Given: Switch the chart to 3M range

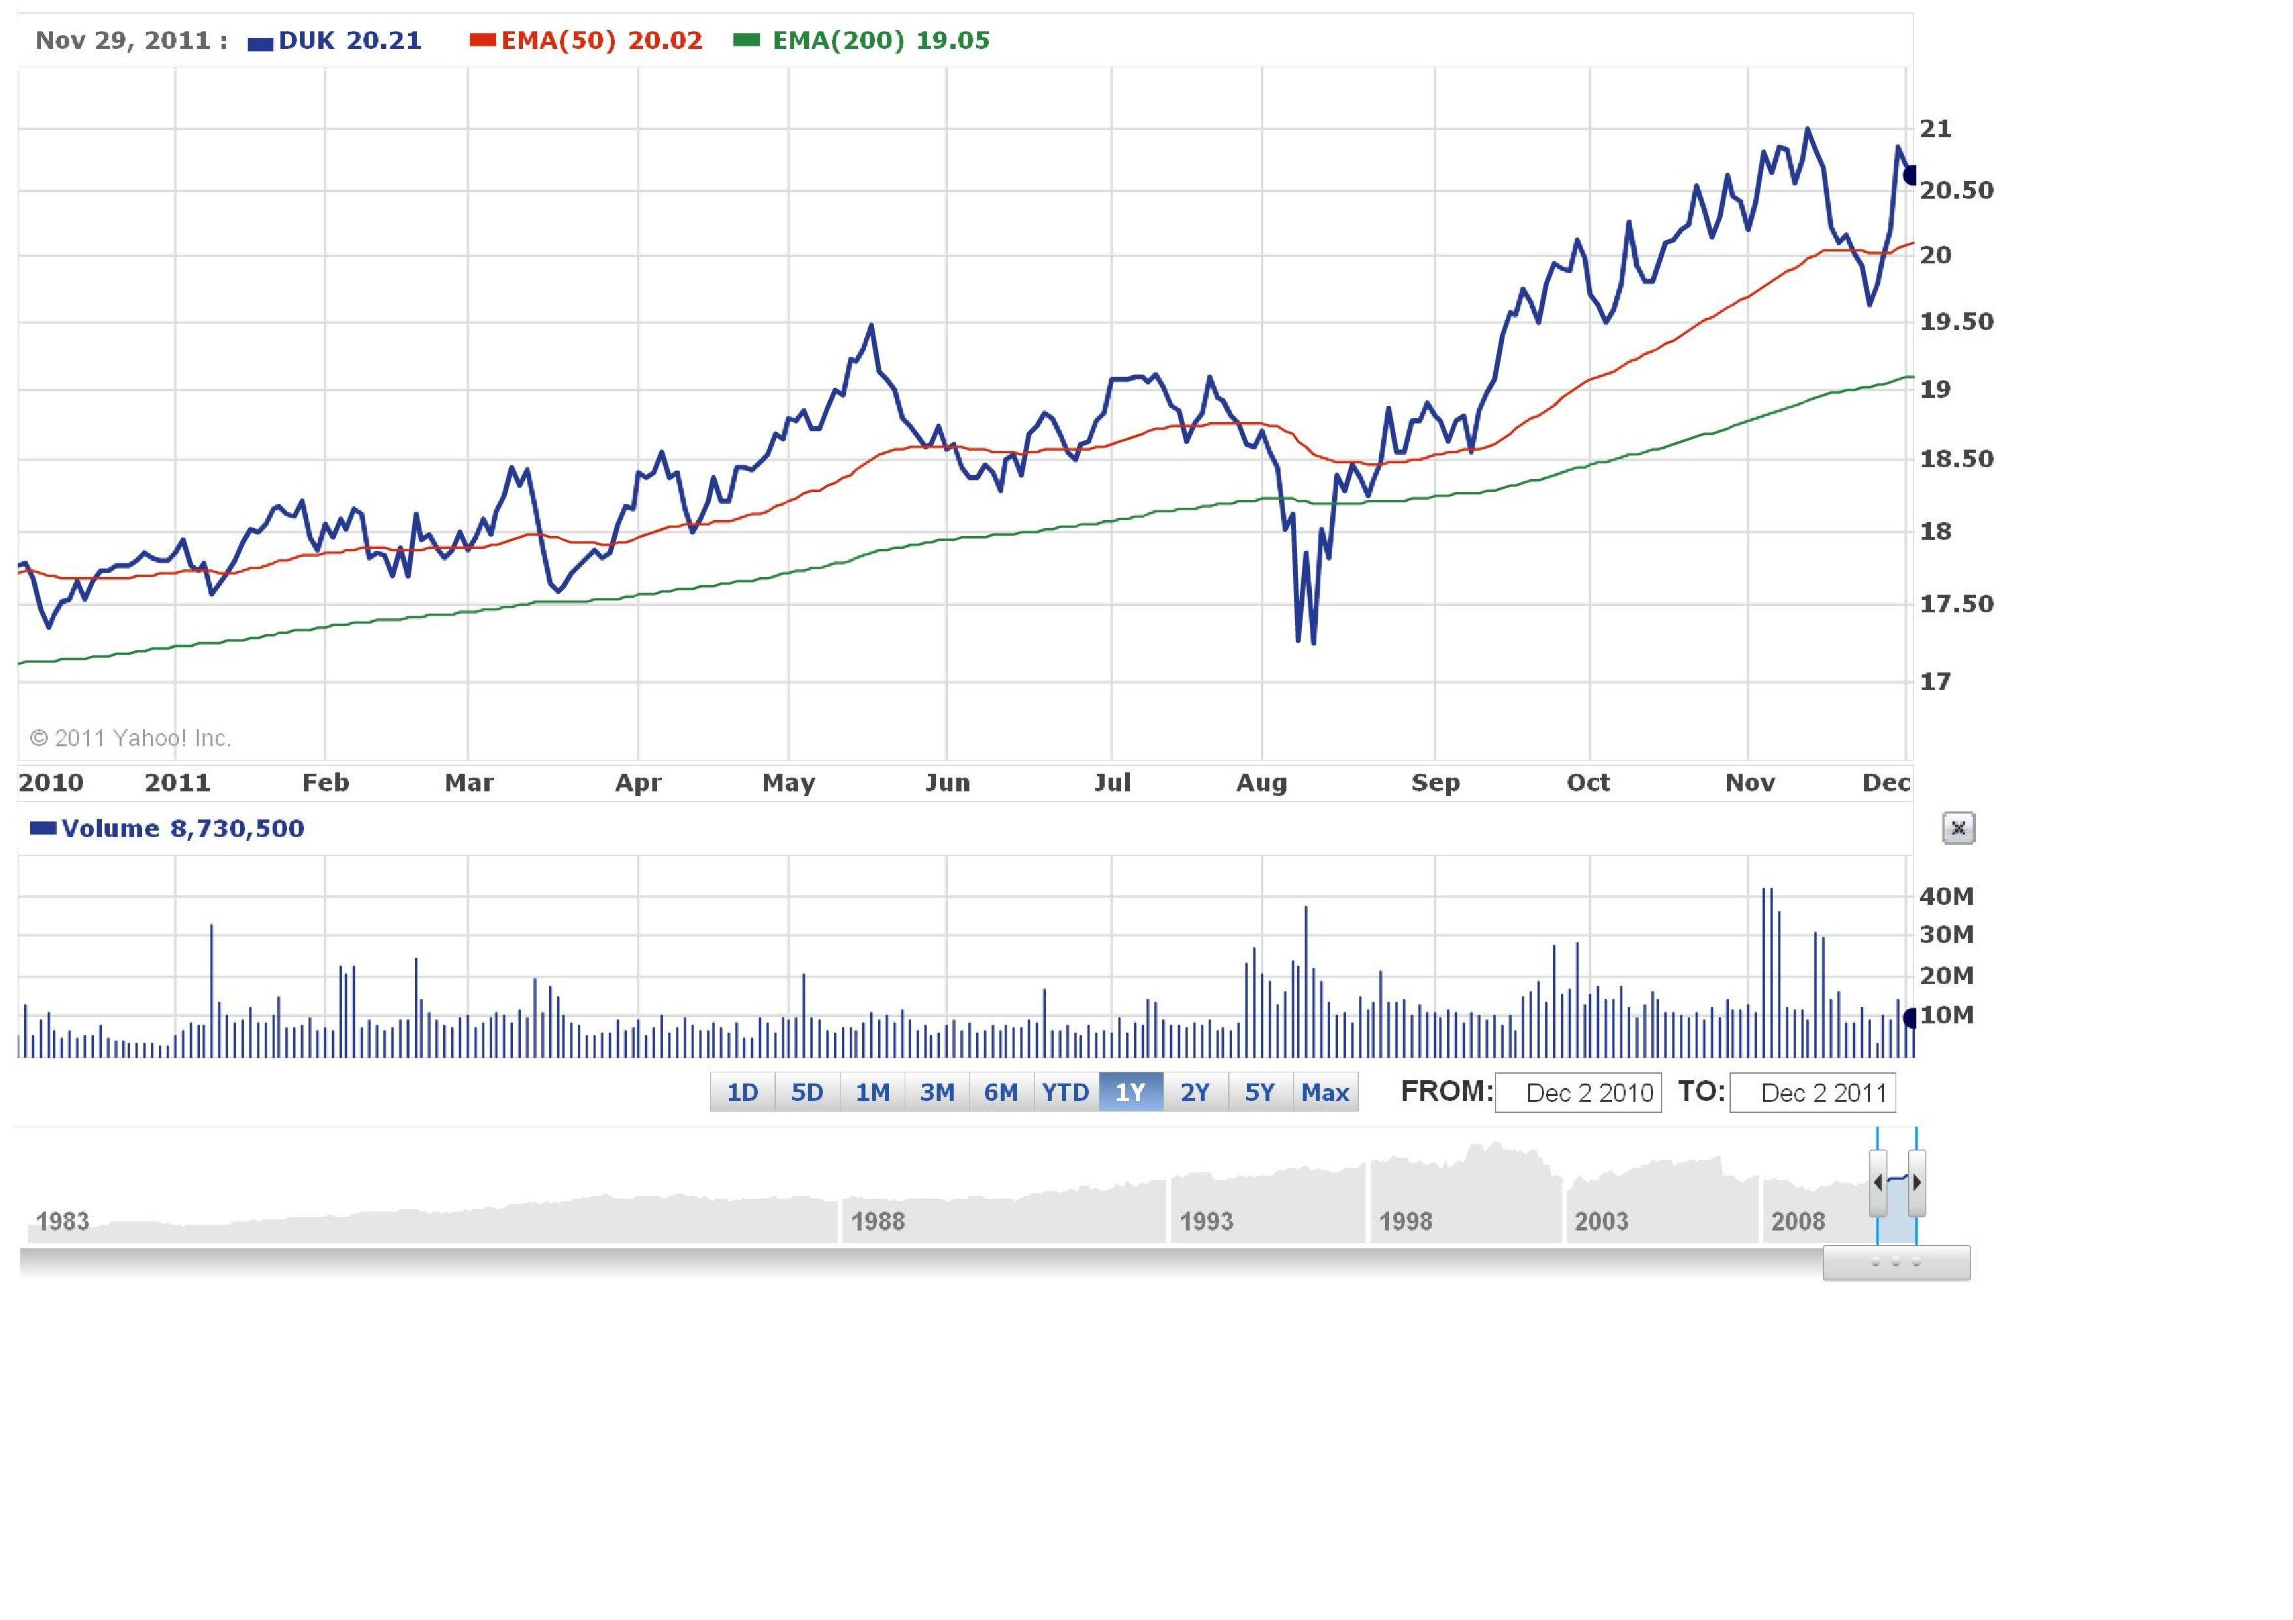Looking at the screenshot, I should [x=937, y=1092].
